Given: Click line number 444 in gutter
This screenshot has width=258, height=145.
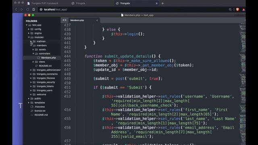Looking at the screenshot, I should coord(67,56).
